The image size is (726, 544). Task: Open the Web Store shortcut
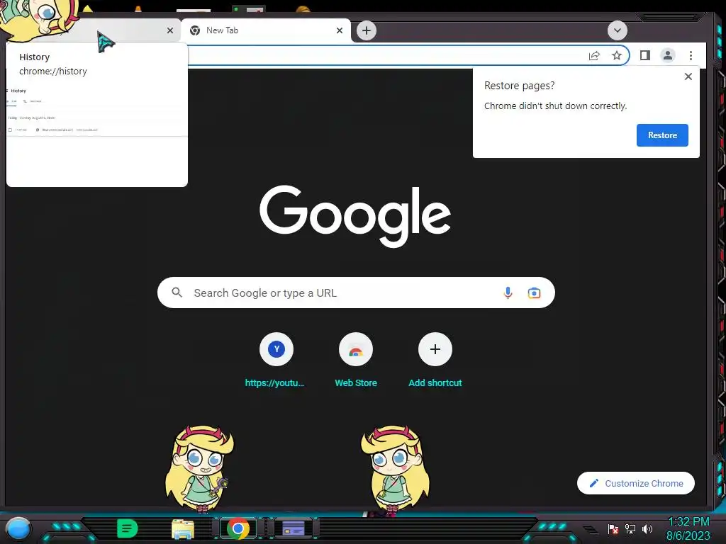coord(356,361)
